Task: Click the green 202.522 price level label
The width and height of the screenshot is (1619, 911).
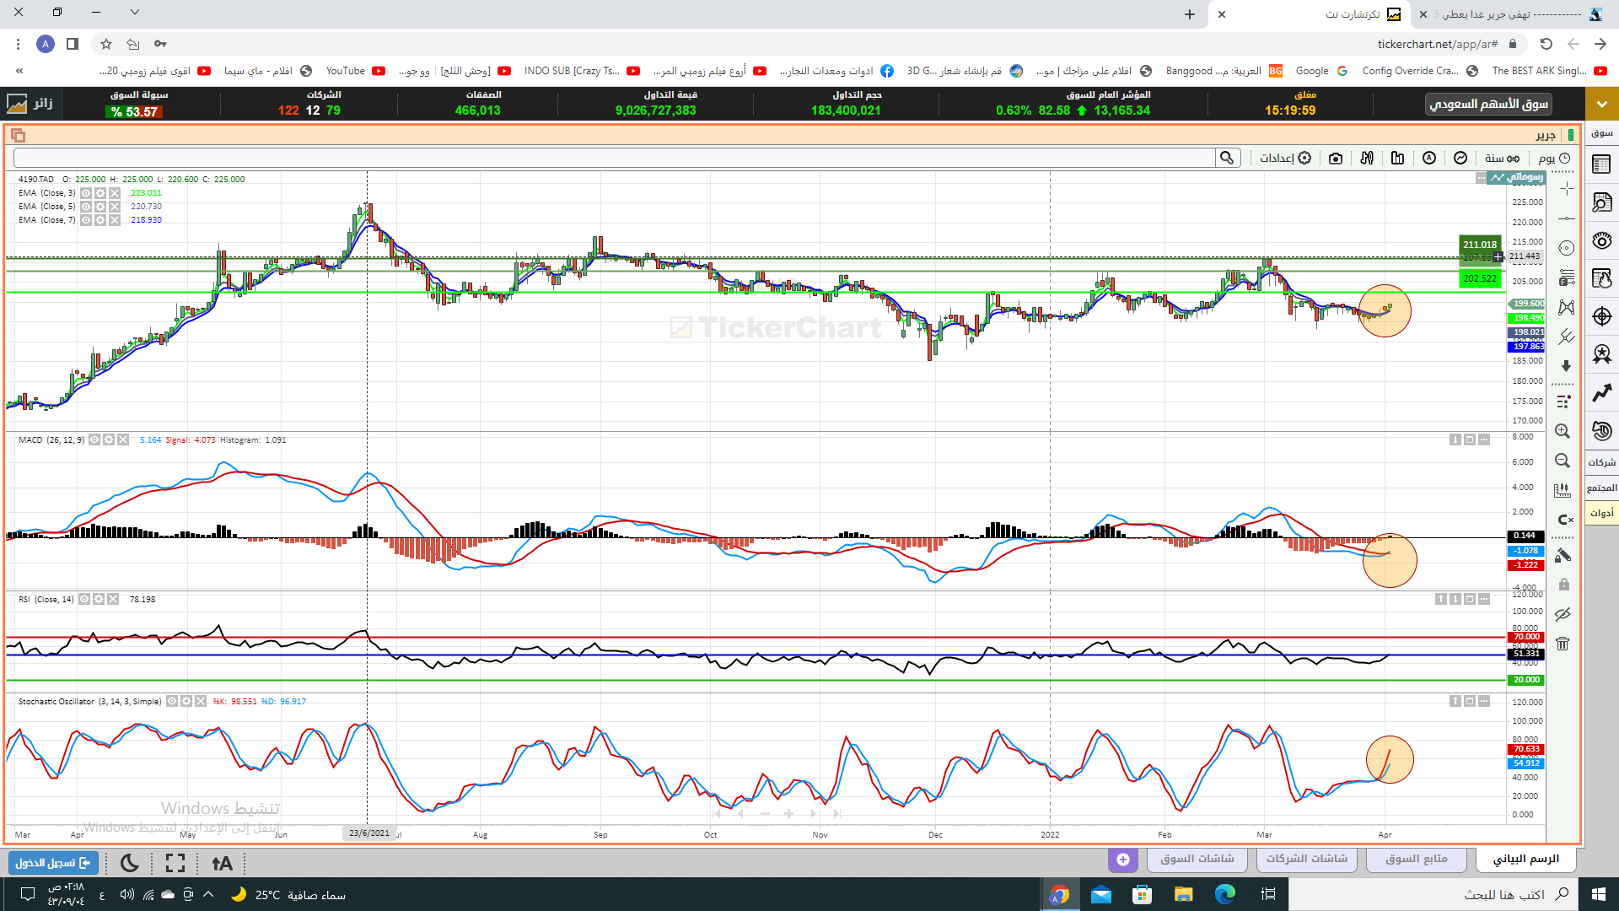Action: (1480, 278)
